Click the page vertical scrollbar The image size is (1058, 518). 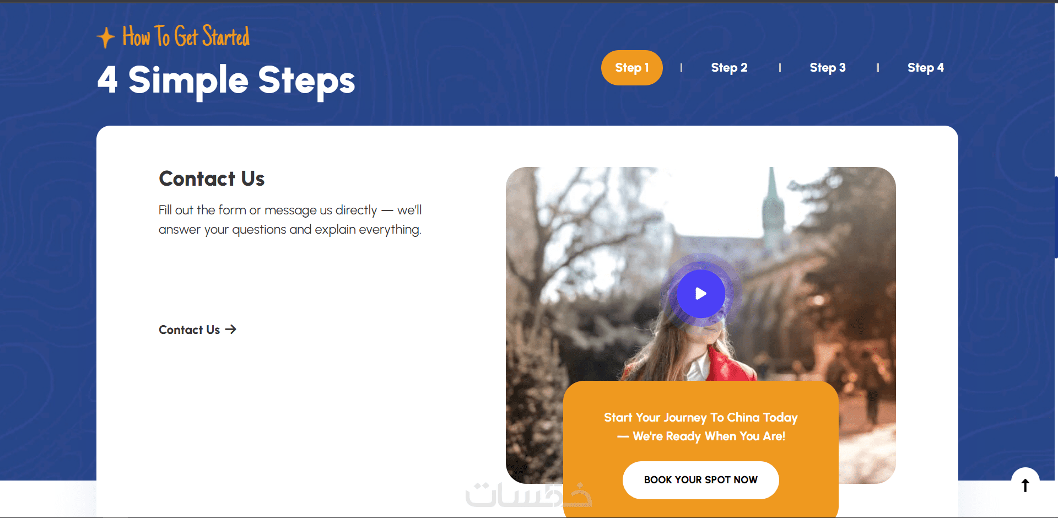click(x=1055, y=217)
